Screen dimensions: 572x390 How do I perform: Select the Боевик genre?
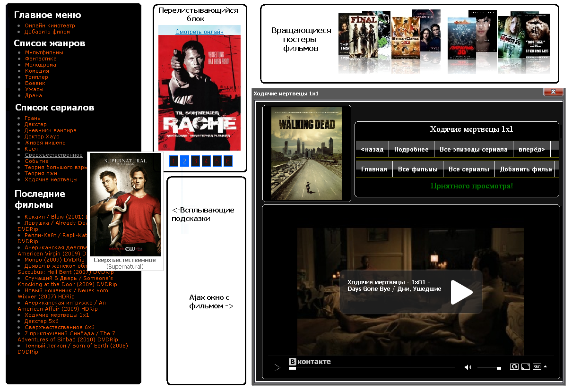(x=35, y=83)
